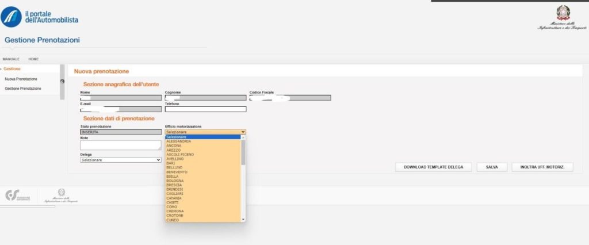Image resolution: width=589 pixels, height=245 pixels.
Task: Open Gestione Prenotazione in the sidebar
Action: click(23, 89)
